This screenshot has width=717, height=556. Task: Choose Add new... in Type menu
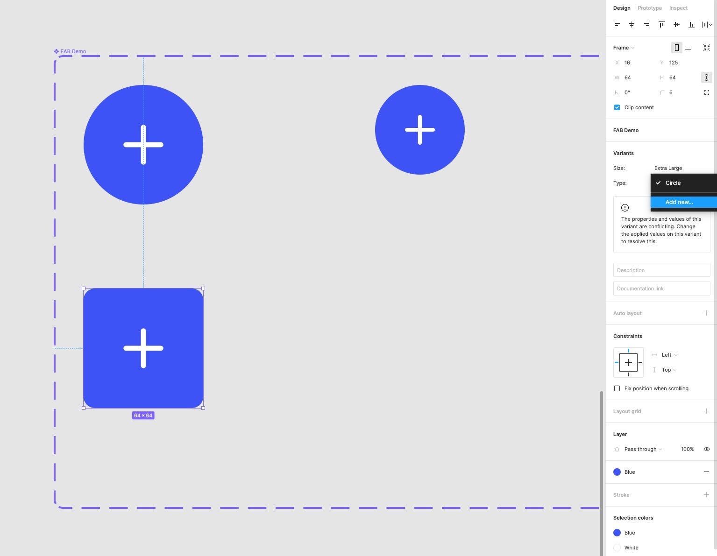684,202
